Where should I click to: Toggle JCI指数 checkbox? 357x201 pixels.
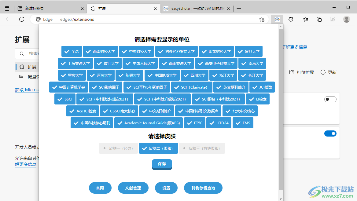262,87
